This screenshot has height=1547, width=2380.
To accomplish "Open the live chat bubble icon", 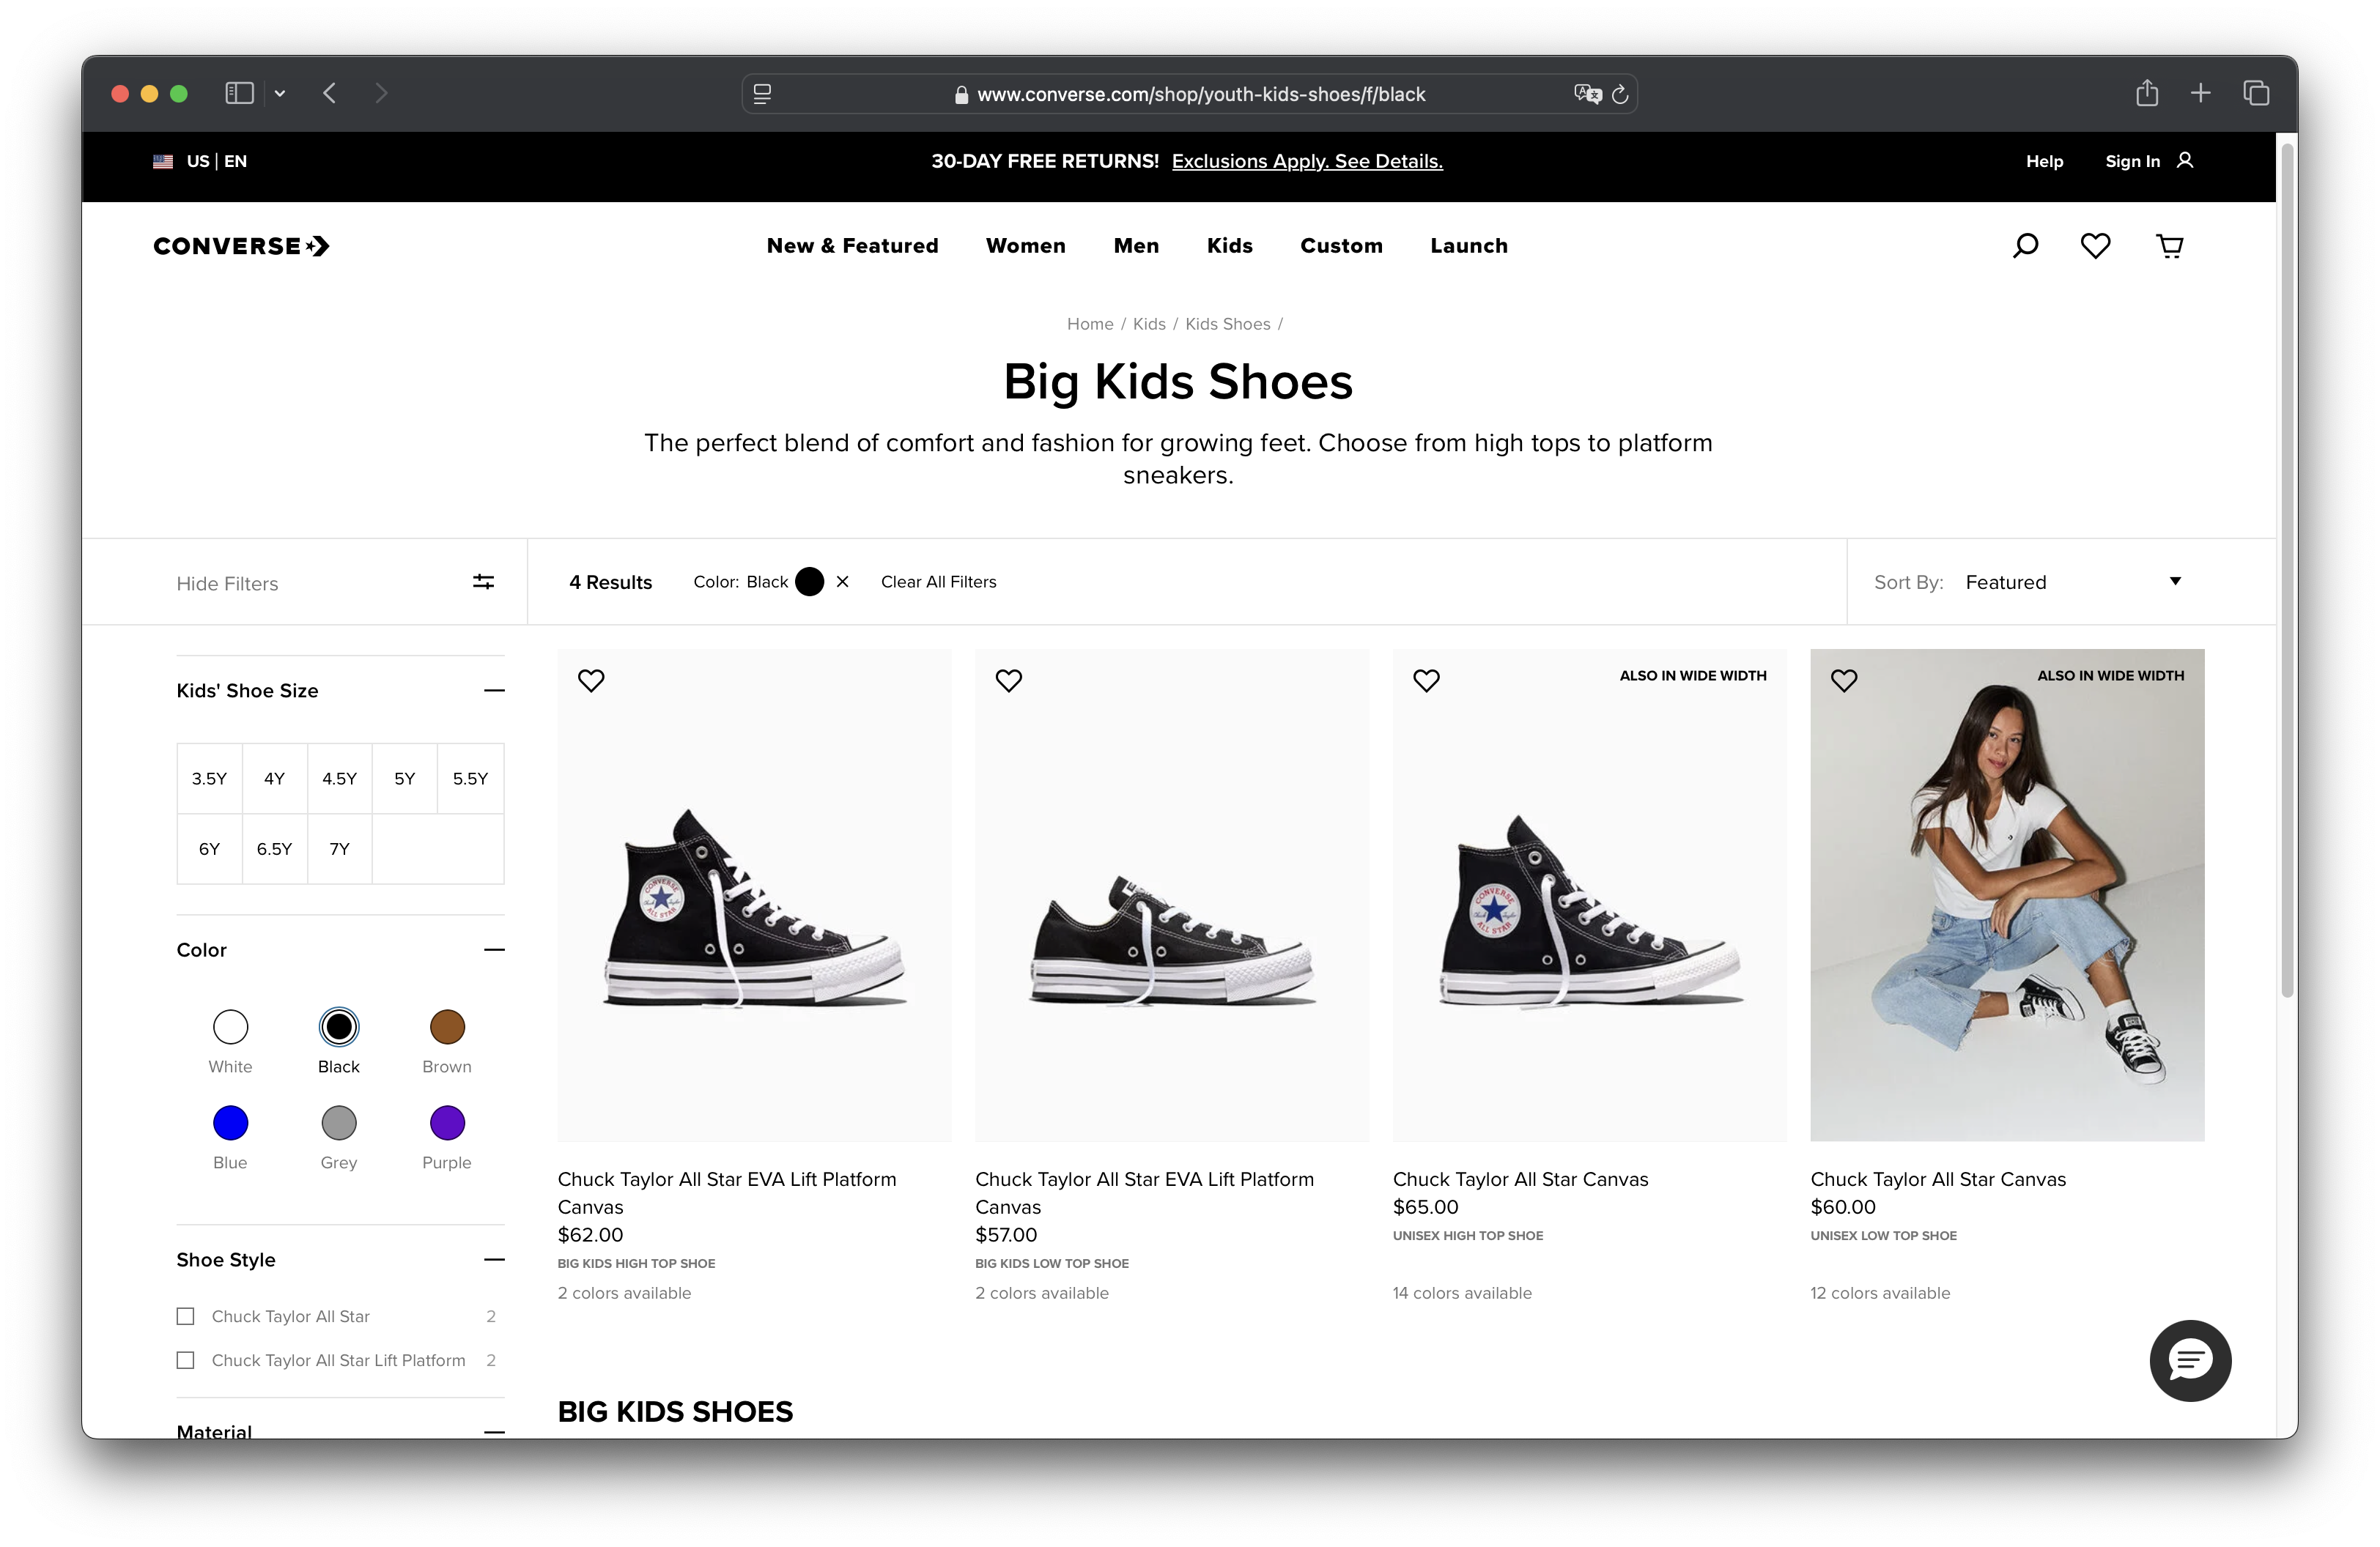I will point(2190,1360).
